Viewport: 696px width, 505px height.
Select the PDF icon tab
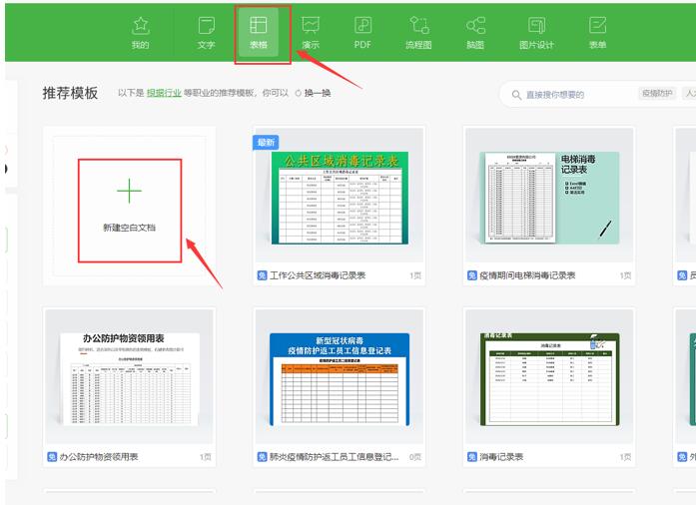(362, 32)
